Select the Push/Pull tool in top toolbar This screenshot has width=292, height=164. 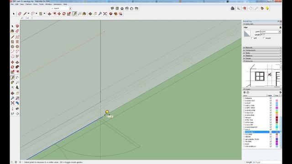pos(50,14)
